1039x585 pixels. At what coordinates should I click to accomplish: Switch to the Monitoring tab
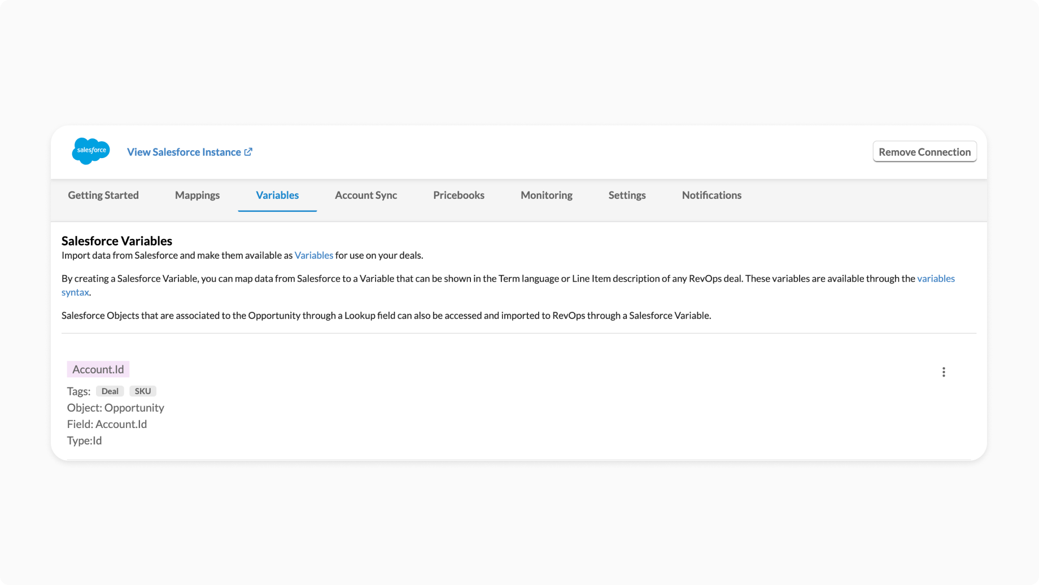coord(547,195)
